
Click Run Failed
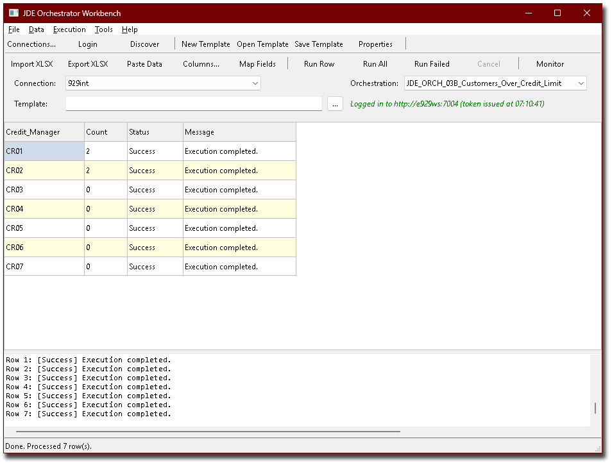point(432,64)
